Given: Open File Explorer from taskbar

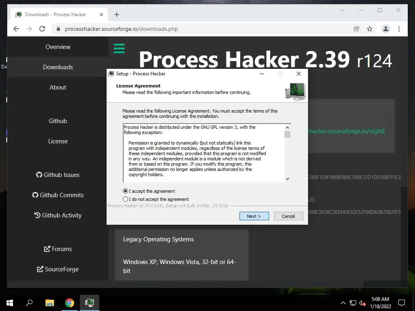Looking at the screenshot, I should click(49, 303).
